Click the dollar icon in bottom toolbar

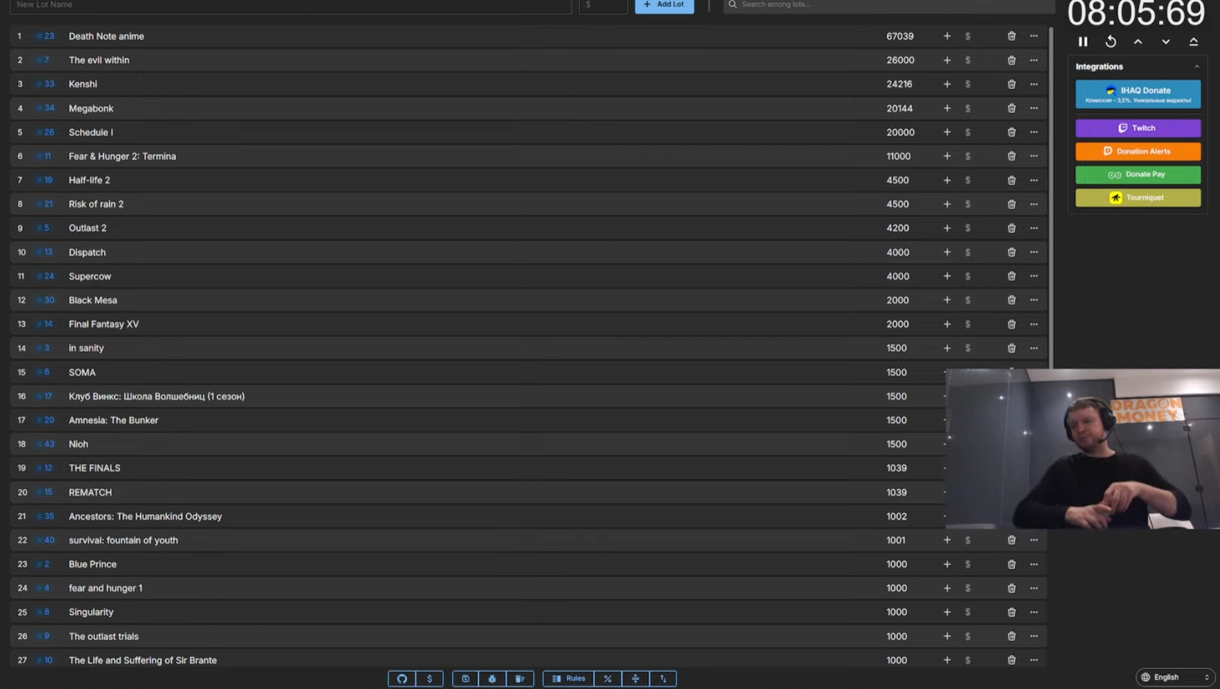click(x=429, y=679)
